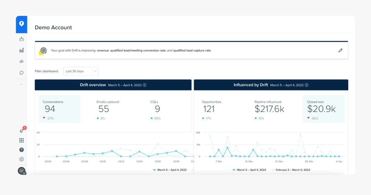The image size is (371, 195).
Task: Select the contacts icon in the sidebar
Action: (x=21, y=61)
